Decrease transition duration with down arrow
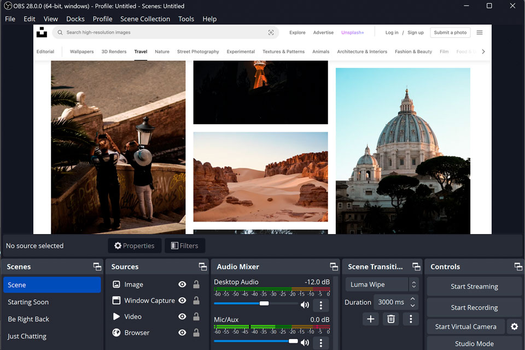This screenshot has width=525, height=350. 412,306
